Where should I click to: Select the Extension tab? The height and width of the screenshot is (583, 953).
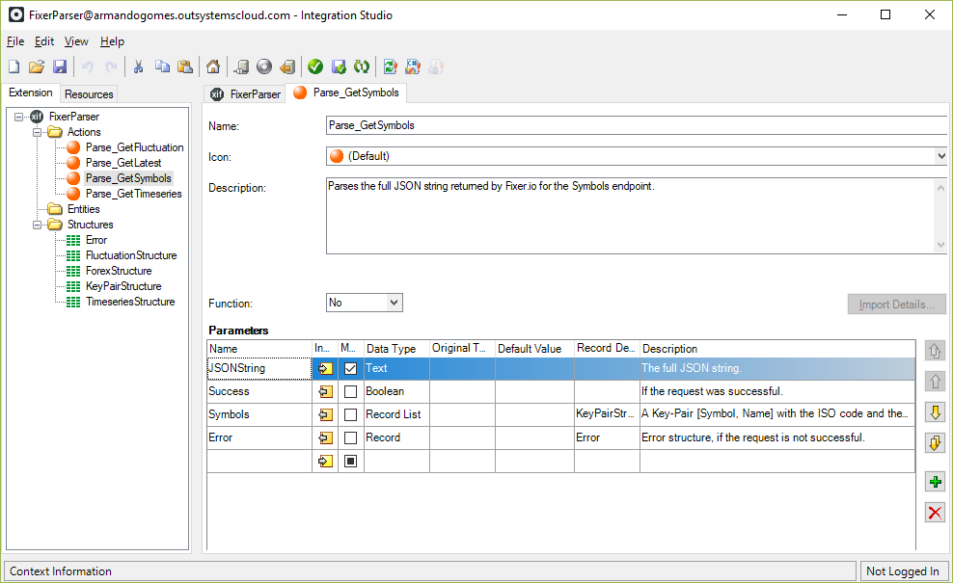[31, 93]
